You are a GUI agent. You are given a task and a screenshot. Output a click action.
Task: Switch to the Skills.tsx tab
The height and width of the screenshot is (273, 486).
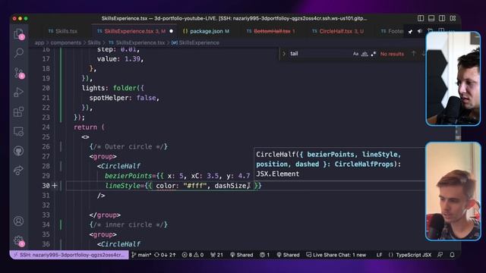point(63,31)
